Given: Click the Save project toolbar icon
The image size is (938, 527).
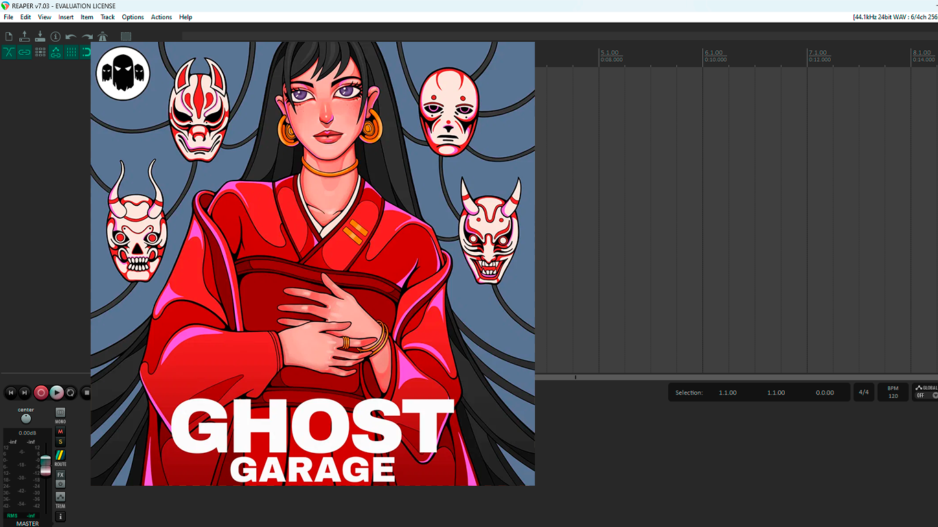Looking at the screenshot, I should coord(40,36).
